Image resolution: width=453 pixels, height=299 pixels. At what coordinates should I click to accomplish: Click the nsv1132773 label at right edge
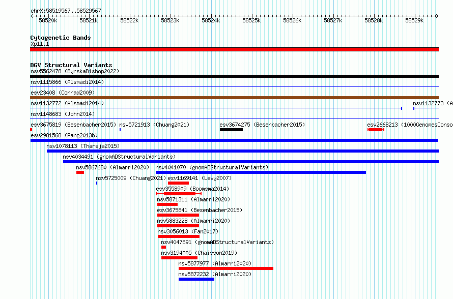click(x=433, y=103)
